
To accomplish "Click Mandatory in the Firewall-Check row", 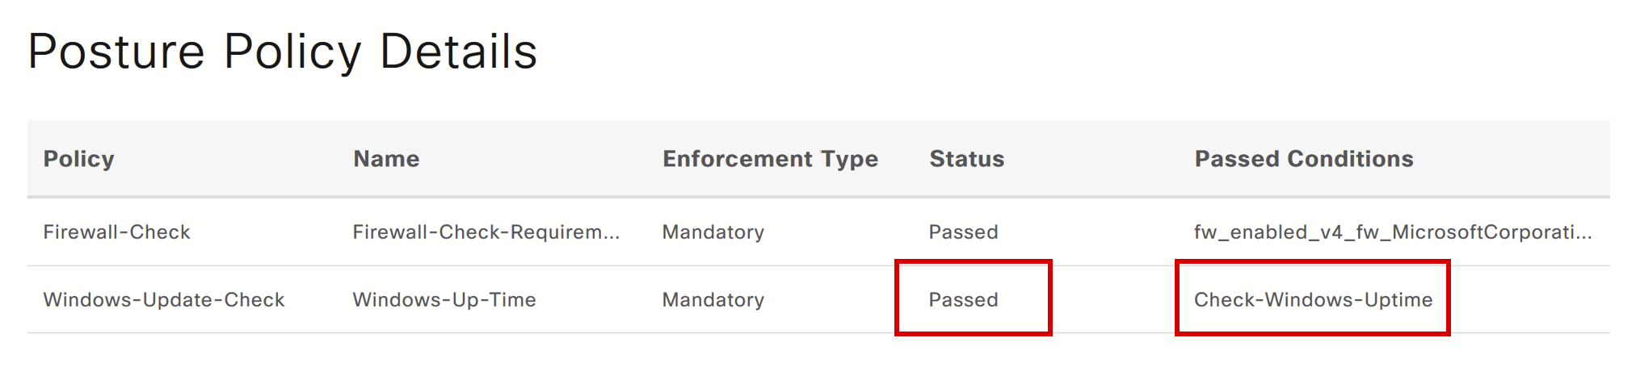I will coord(713,232).
